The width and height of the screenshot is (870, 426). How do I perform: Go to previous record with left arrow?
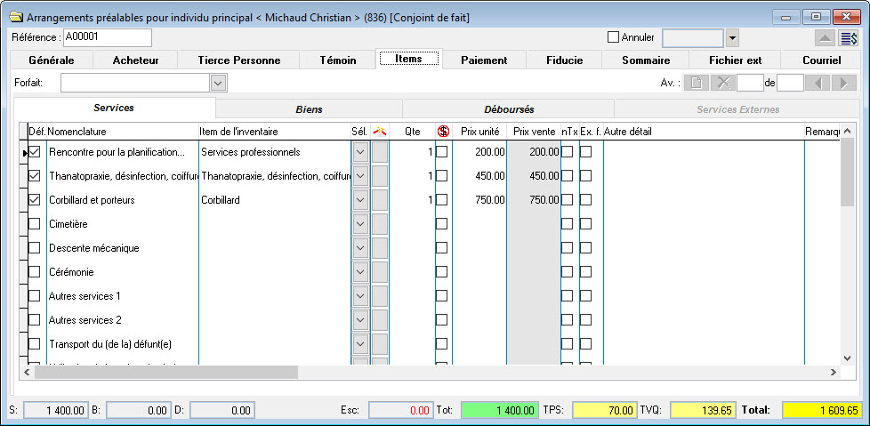pos(817,83)
